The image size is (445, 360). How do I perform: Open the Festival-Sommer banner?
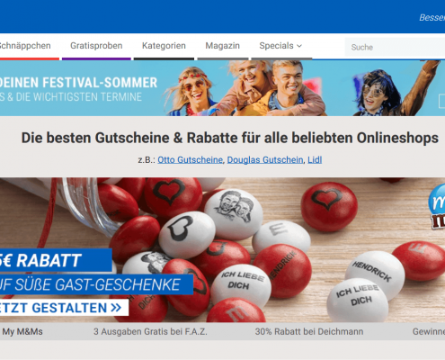click(222, 88)
